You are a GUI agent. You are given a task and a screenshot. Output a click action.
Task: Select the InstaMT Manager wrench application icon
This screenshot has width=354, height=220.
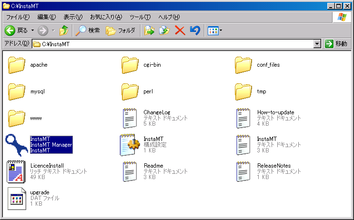[x=17, y=145]
